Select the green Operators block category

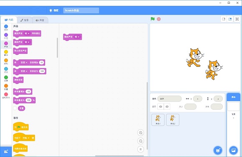click(6, 78)
